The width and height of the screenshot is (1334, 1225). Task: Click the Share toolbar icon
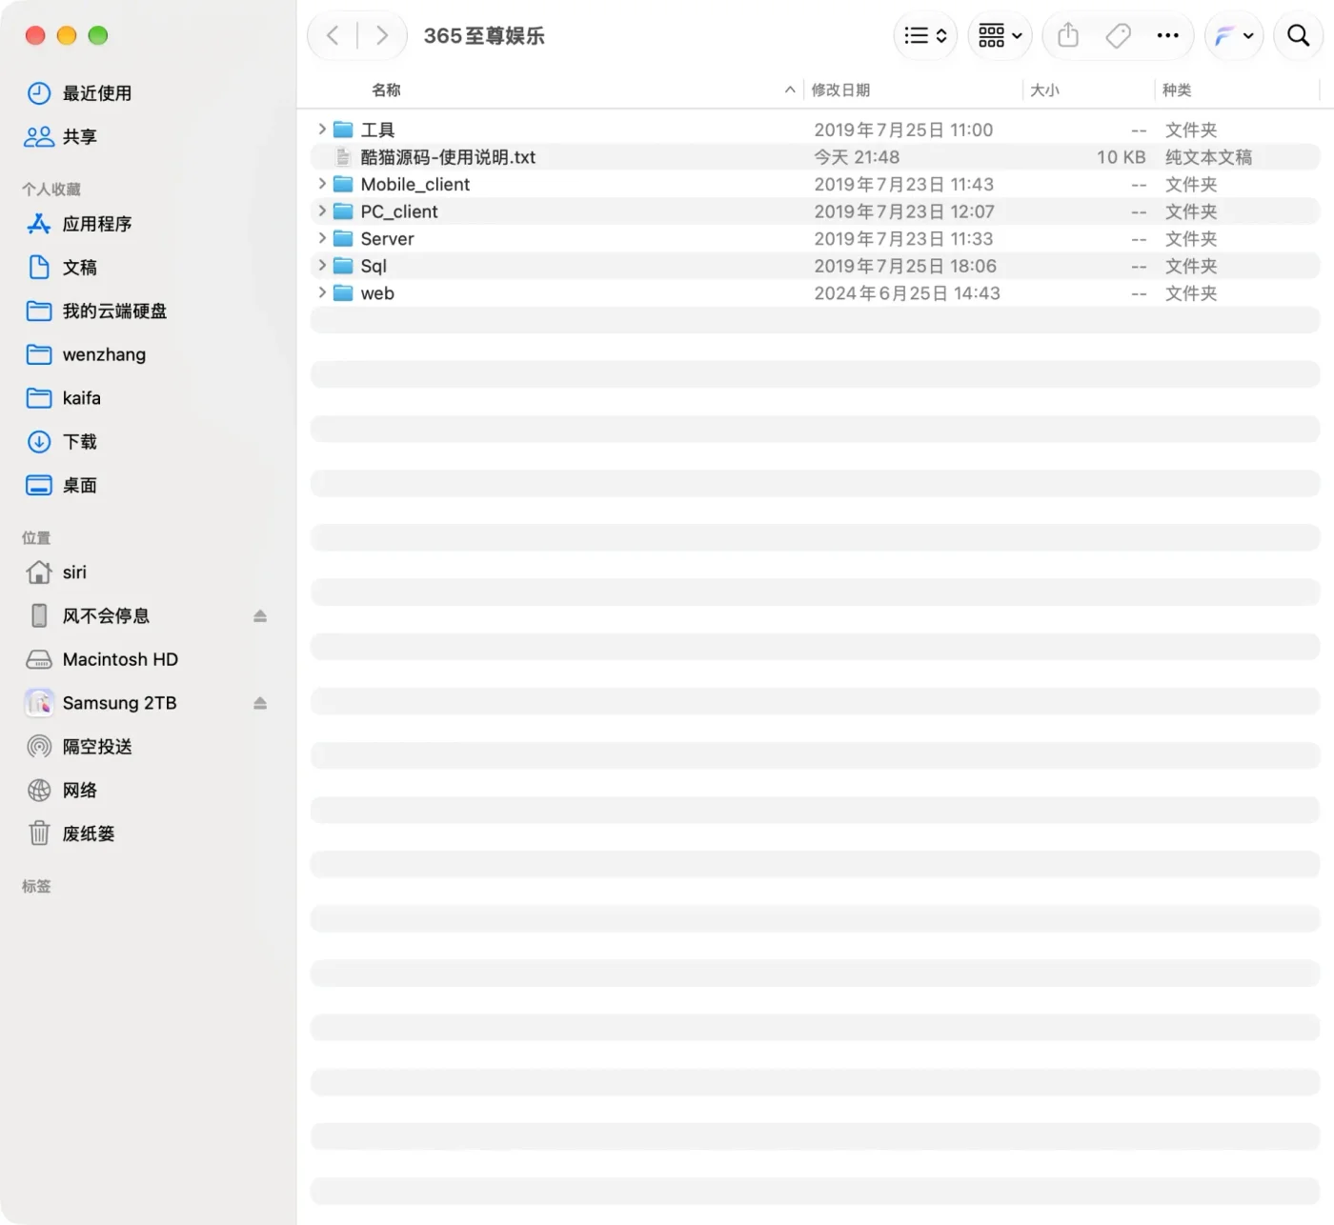point(1068,36)
